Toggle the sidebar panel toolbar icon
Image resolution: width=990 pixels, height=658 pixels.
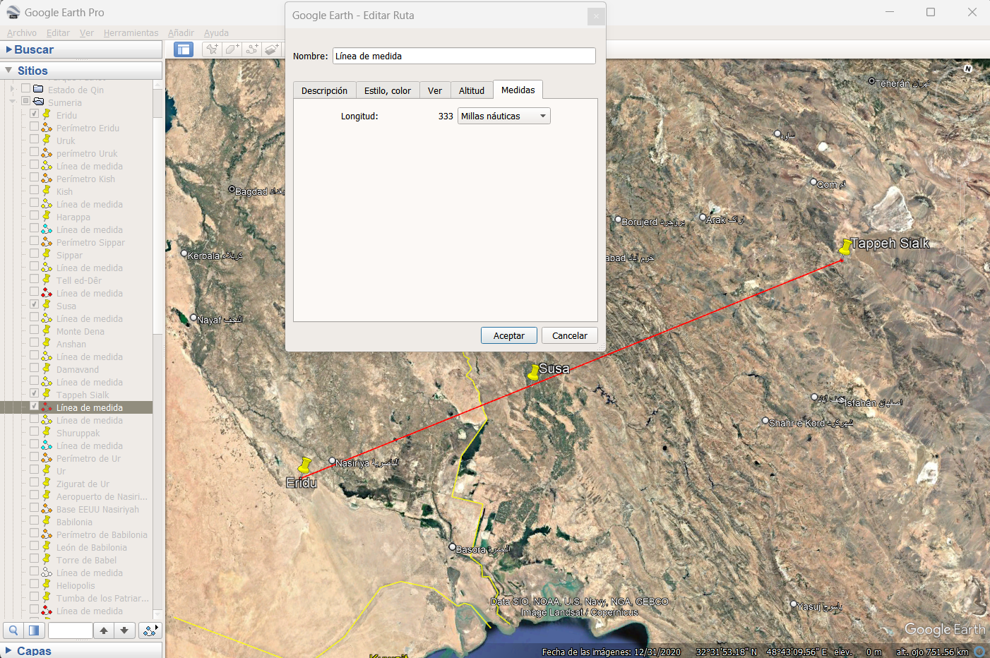tap(184, 49)
